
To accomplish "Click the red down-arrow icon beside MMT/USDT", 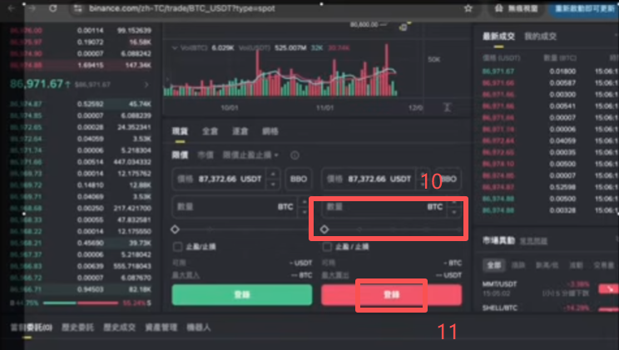I will click(x=609, y=288).
